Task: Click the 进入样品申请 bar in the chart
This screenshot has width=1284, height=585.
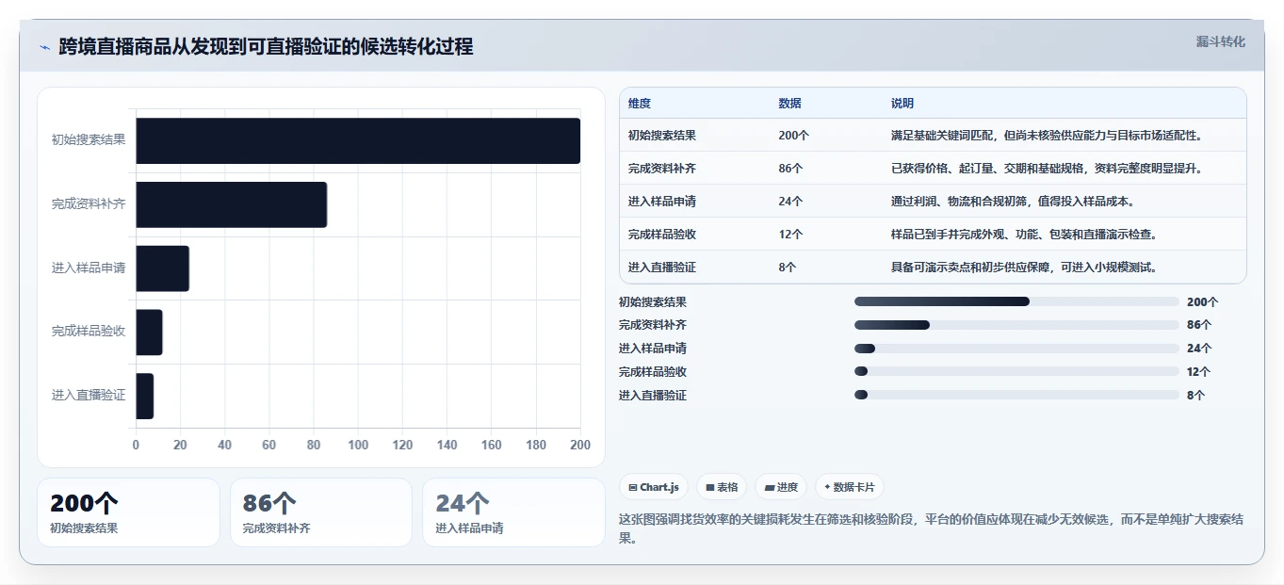Action: pos(162,268)
